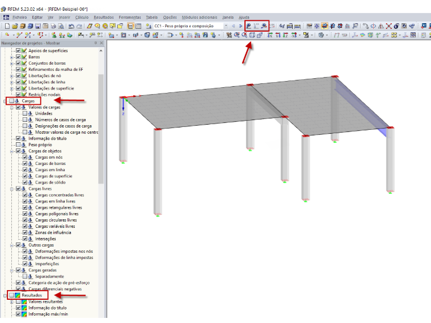Go to previous load case arrow
431x323 pixels.
pos(234,26)
